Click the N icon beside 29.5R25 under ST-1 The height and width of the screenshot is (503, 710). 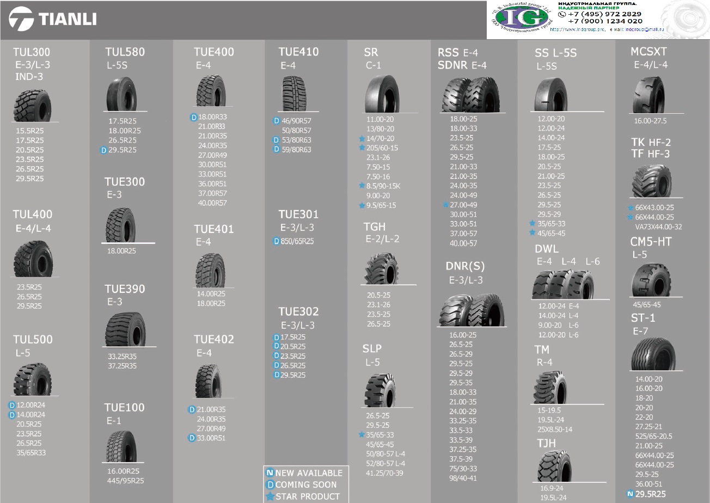[631, 494]
